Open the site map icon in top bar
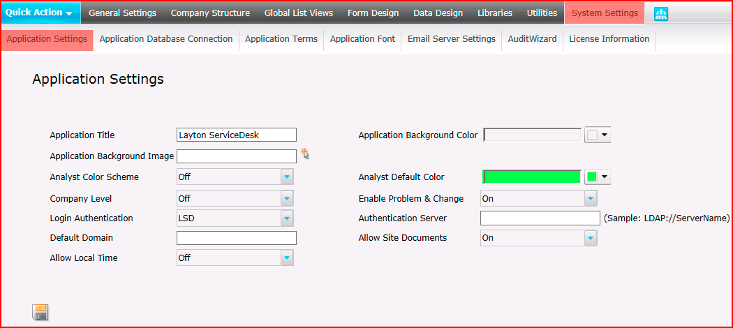Viewport: 733px width, 328px height. click(x=661, y=14)
